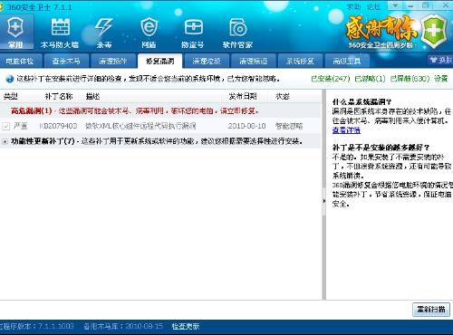
Task: Click the green shield plus logo
Action: click(x=434, y=31)
